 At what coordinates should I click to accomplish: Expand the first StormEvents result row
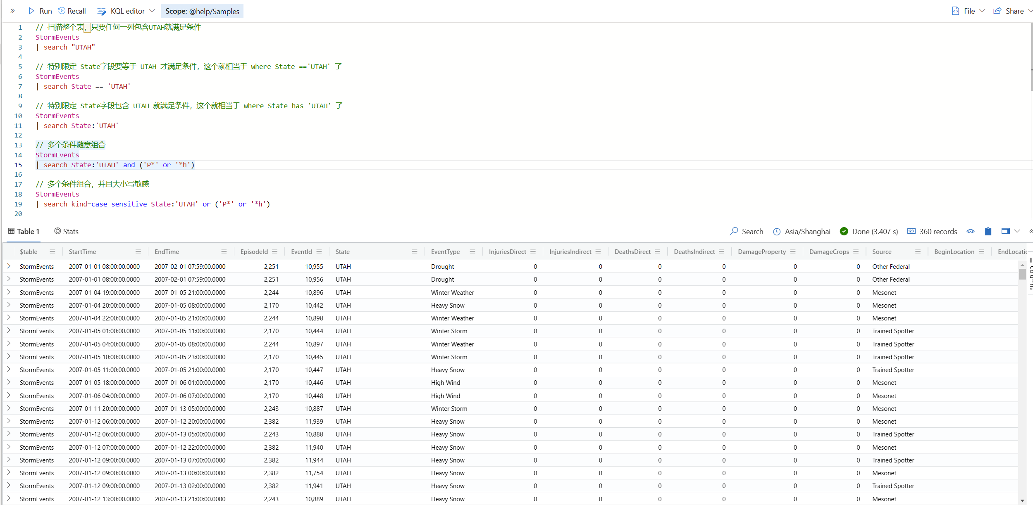pos(9,266)
